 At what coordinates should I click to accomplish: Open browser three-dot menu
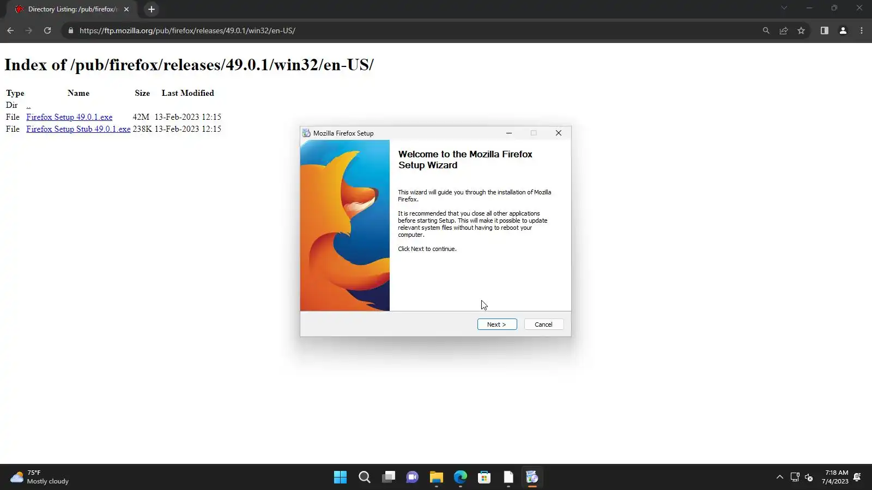coord(862,30)
